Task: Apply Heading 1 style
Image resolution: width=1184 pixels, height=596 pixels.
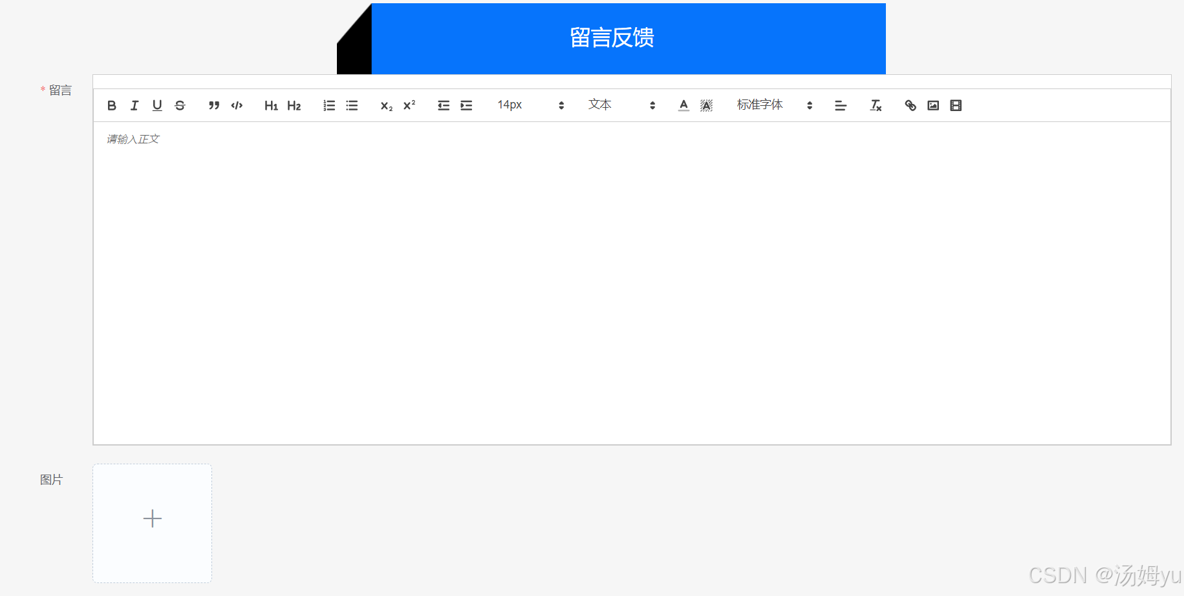Action: (x=271, y=105)
